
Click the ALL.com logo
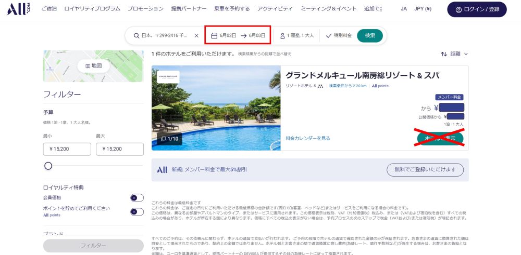click(x=18, y=9)
